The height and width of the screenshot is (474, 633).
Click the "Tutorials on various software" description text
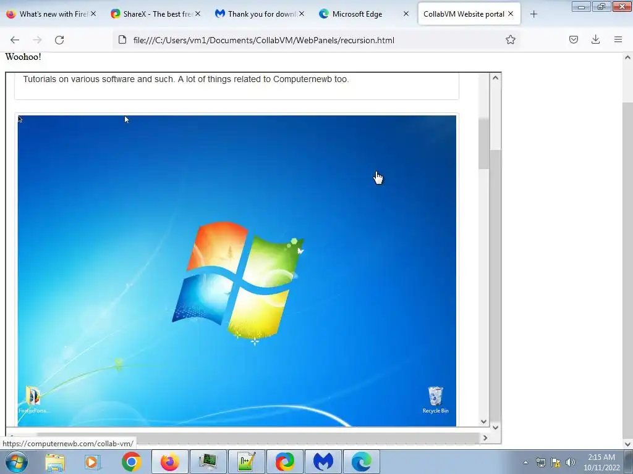[185, 79]
